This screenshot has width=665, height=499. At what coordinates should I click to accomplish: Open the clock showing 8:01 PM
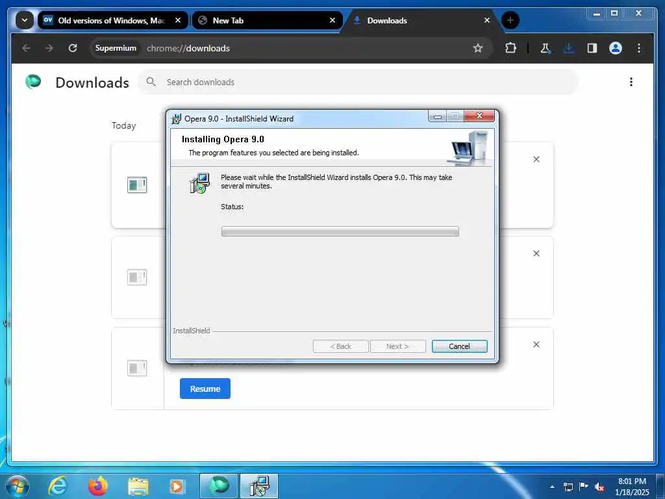pos(632,487)
